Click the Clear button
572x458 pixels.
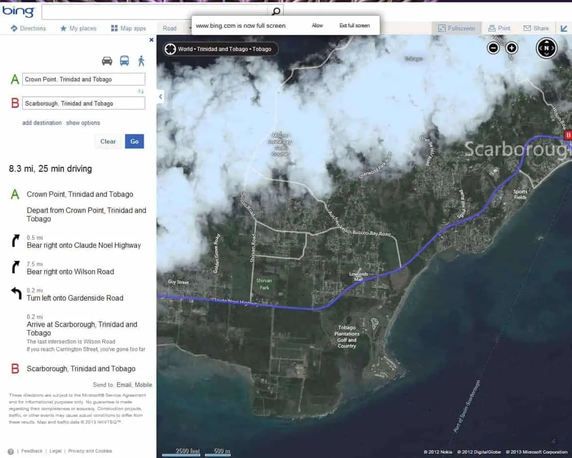[x=108, y=141]
